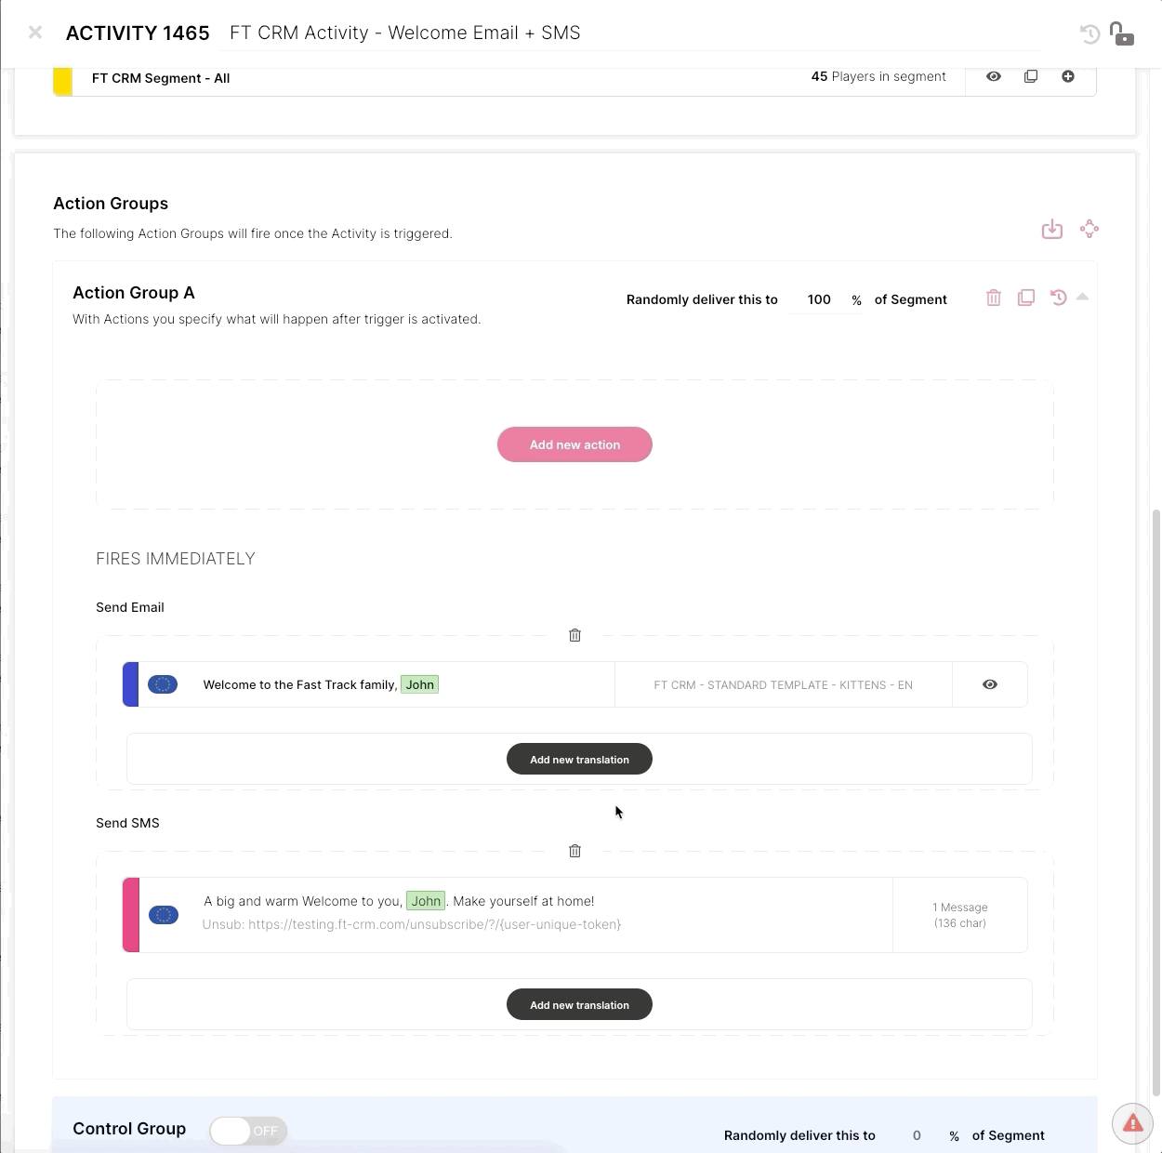Add new translation under Send SMS
Viewport: 1162px width, 1153px height.
coord(579,1004)
